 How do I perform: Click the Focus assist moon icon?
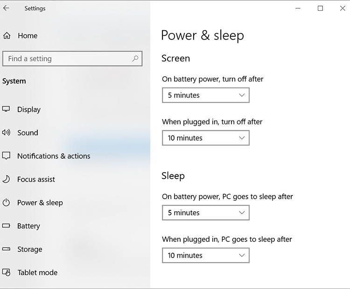[6, 179]
